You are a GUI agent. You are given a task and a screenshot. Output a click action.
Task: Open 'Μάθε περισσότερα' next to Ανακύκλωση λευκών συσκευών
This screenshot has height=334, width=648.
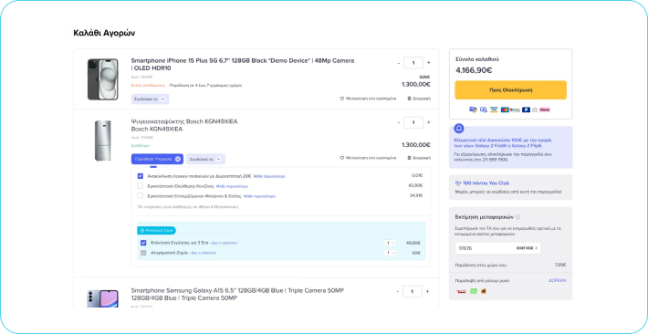coord(269,176)
